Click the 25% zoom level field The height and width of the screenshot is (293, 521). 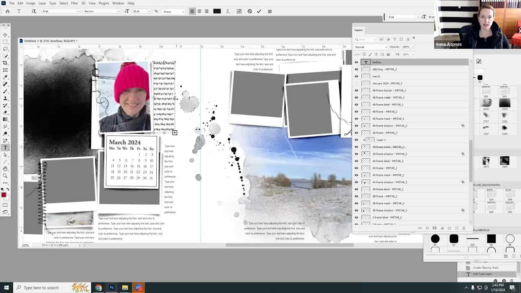click(25, 245)
